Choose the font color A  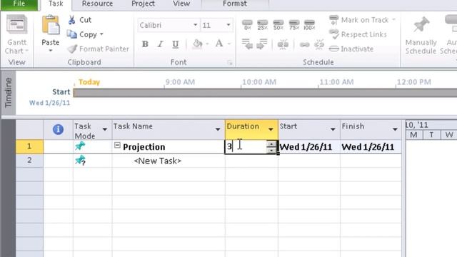tap(219, 44)
